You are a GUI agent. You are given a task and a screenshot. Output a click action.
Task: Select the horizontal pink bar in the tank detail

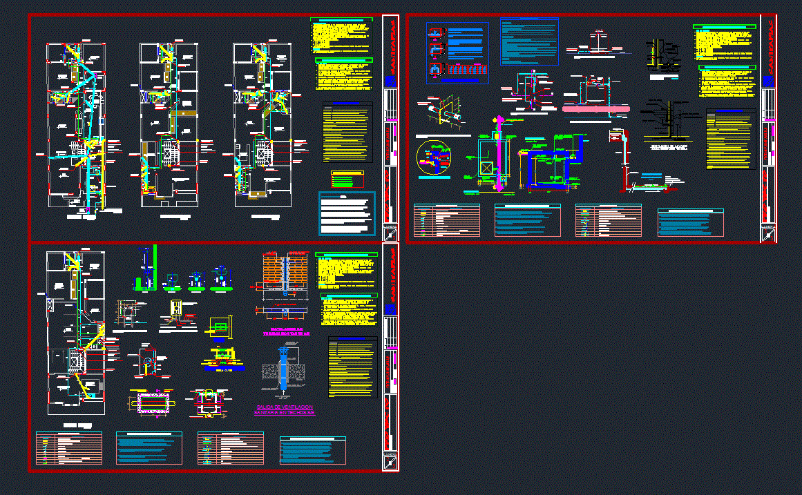pyautogui.click(x=595, y=108)
